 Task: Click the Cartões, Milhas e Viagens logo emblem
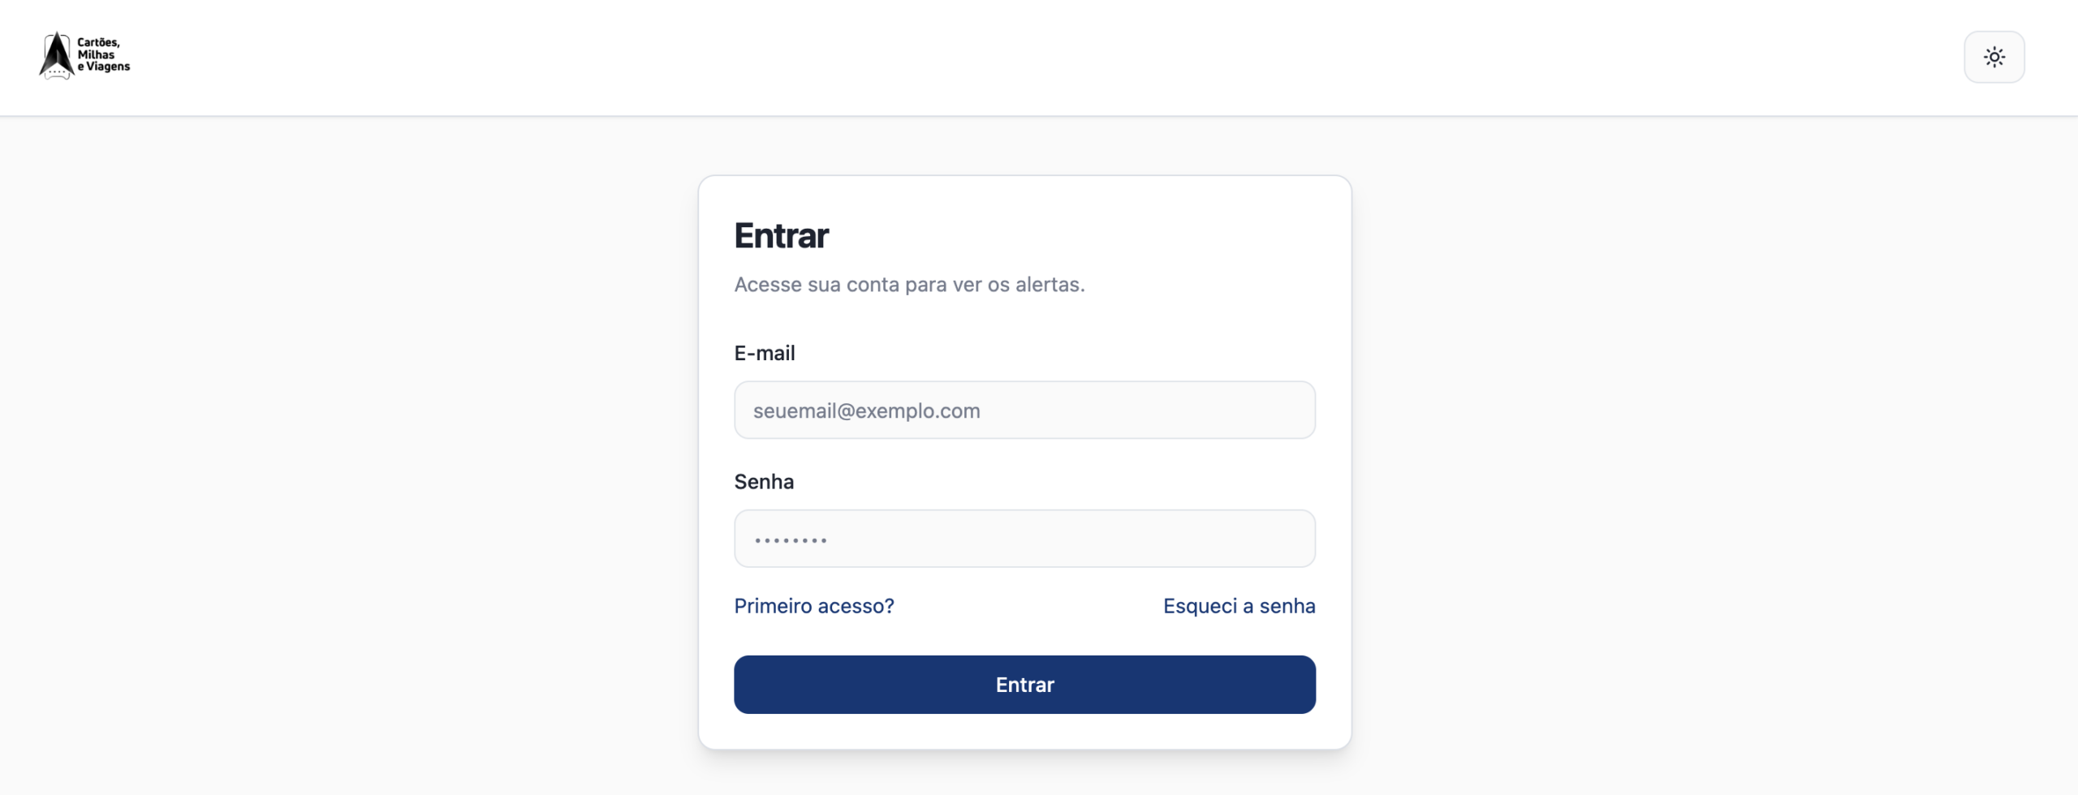point(56,55)
